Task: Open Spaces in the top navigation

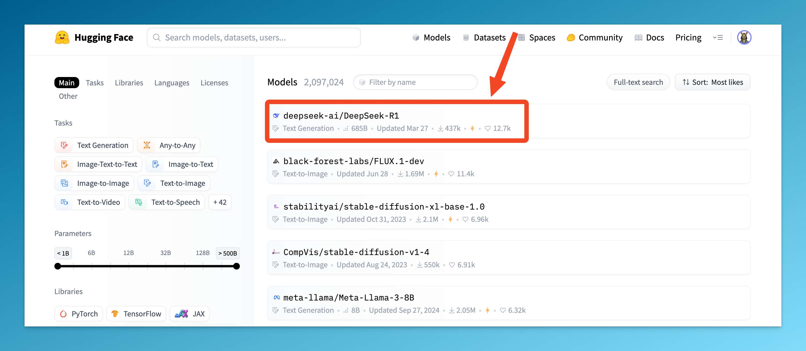Action: pos(537,38)
